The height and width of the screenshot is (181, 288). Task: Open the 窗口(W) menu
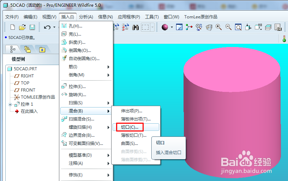[172, 17]
